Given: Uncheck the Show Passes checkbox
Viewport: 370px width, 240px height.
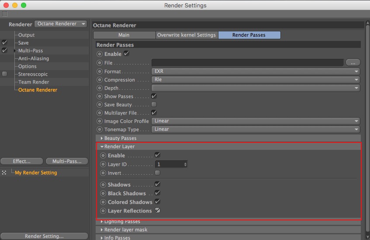Looking at the screenshot, I should (154, 96).
